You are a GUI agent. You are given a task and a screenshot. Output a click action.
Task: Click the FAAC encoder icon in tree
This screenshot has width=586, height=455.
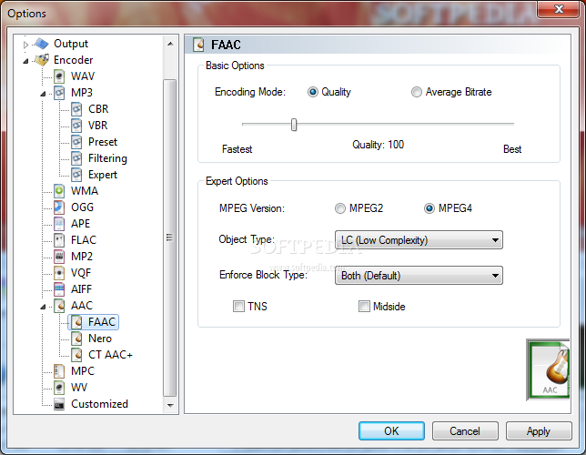[x=76, y=322]
